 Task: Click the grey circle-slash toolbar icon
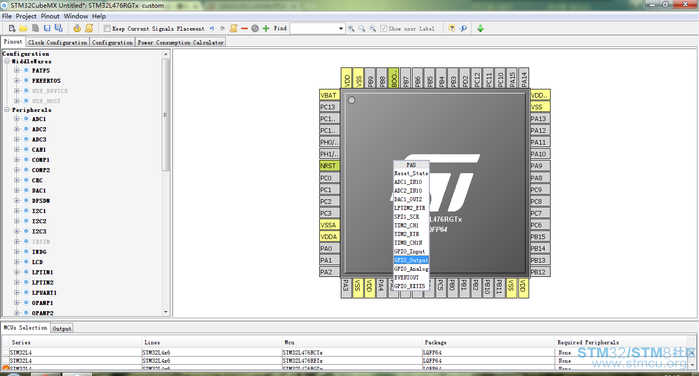(255, 29)
